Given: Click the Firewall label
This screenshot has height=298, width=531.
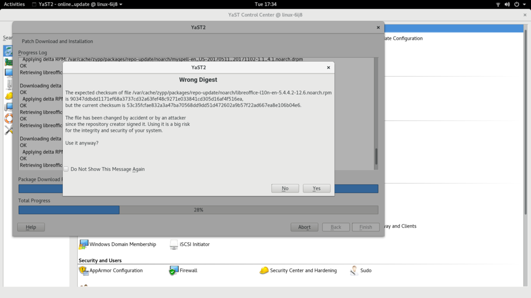Looking at the screenshot, I should 188,270.
